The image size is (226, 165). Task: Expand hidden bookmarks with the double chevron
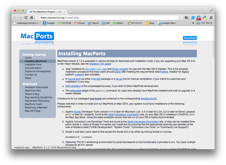tap(193, 23)
